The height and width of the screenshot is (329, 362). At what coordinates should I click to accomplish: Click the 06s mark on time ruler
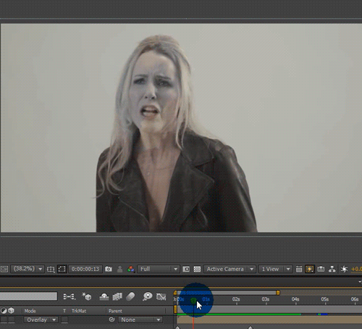coord(354,299)
